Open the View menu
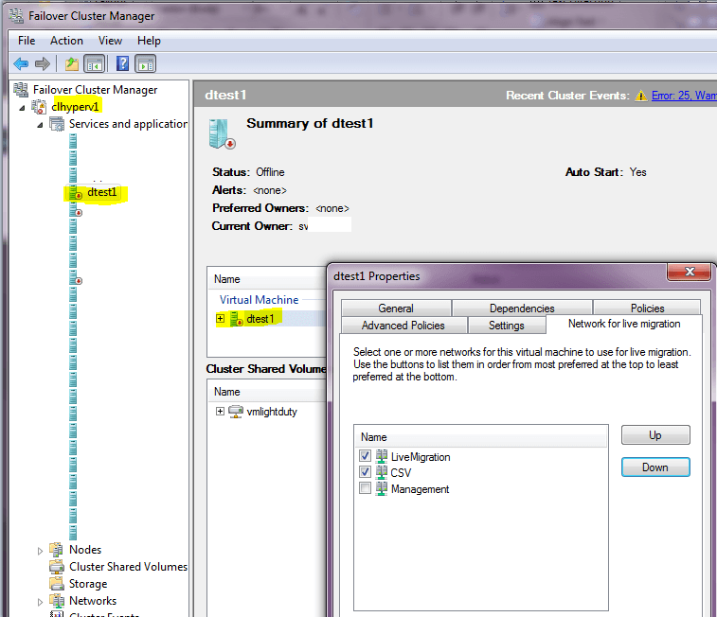The image size is (717, 617). click(110, 41)
